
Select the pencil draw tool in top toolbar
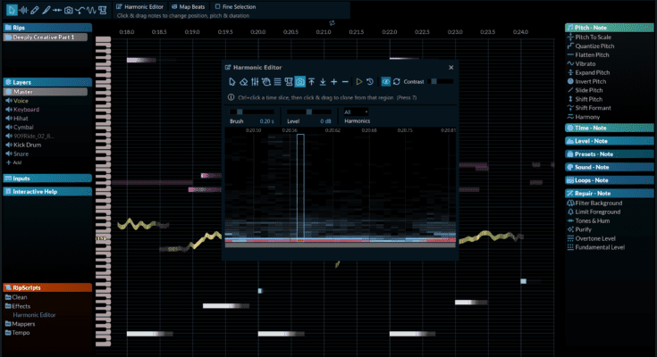pyautogui.click(x=34, y=10)
